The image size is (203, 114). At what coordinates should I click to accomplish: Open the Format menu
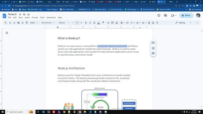35,17
